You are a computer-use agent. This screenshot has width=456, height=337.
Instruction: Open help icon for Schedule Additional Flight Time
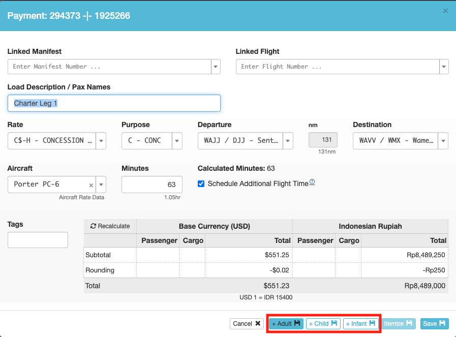click(312, 182)
